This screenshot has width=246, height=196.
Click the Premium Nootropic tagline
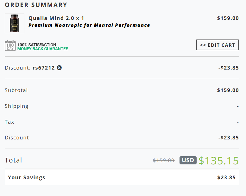(89, 25)
